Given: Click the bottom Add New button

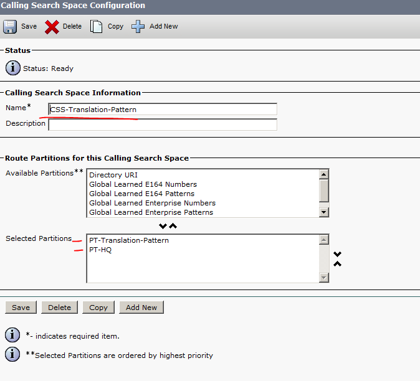Looking at the screenshot, I should (141, 308).
